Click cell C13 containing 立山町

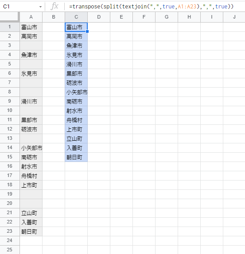(76, 139)
